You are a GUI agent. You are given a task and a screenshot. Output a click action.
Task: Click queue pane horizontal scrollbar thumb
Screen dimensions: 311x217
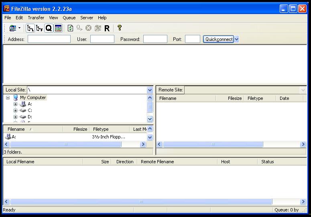[141, 202]
